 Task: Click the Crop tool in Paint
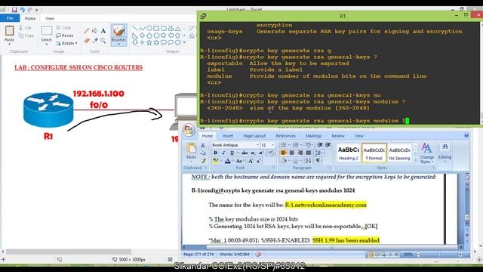pos(63,28)
